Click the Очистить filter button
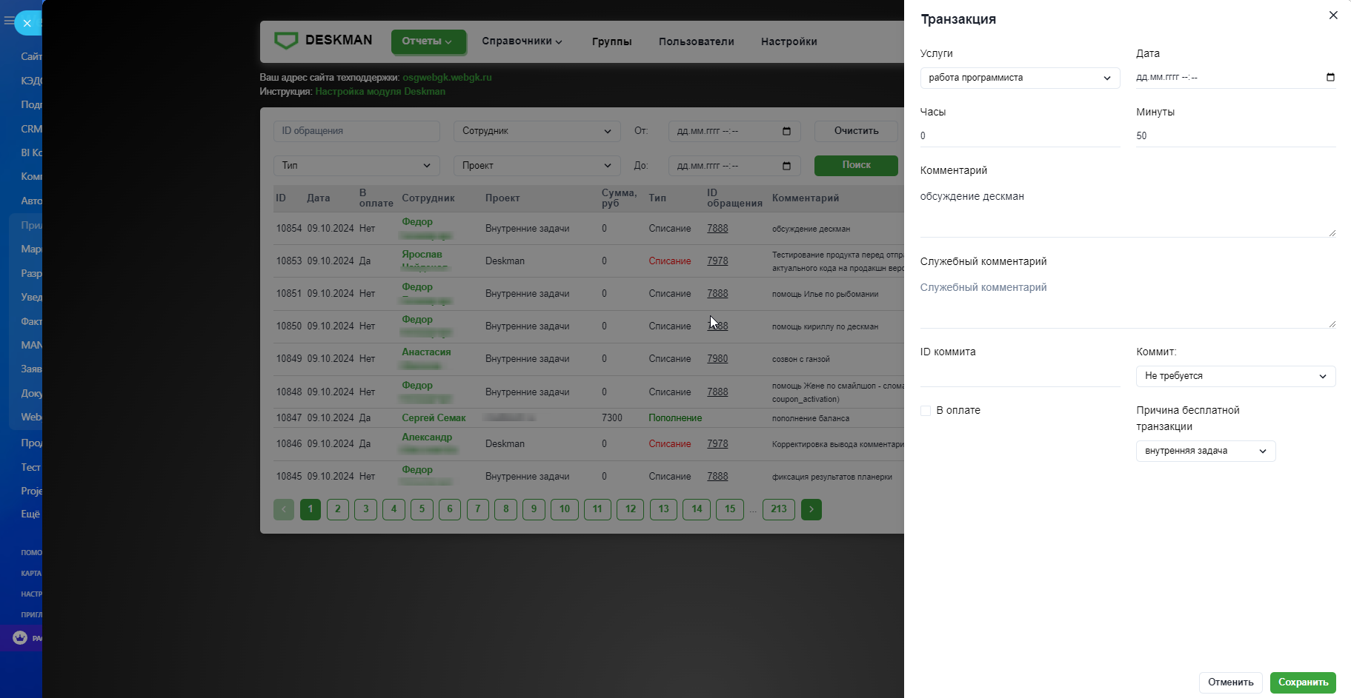The height and width of the screenshot is (698, 1351). 856,131
